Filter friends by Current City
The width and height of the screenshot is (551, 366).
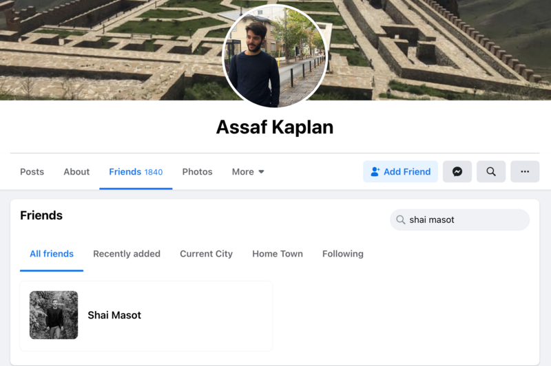click(x=206, y=254)
